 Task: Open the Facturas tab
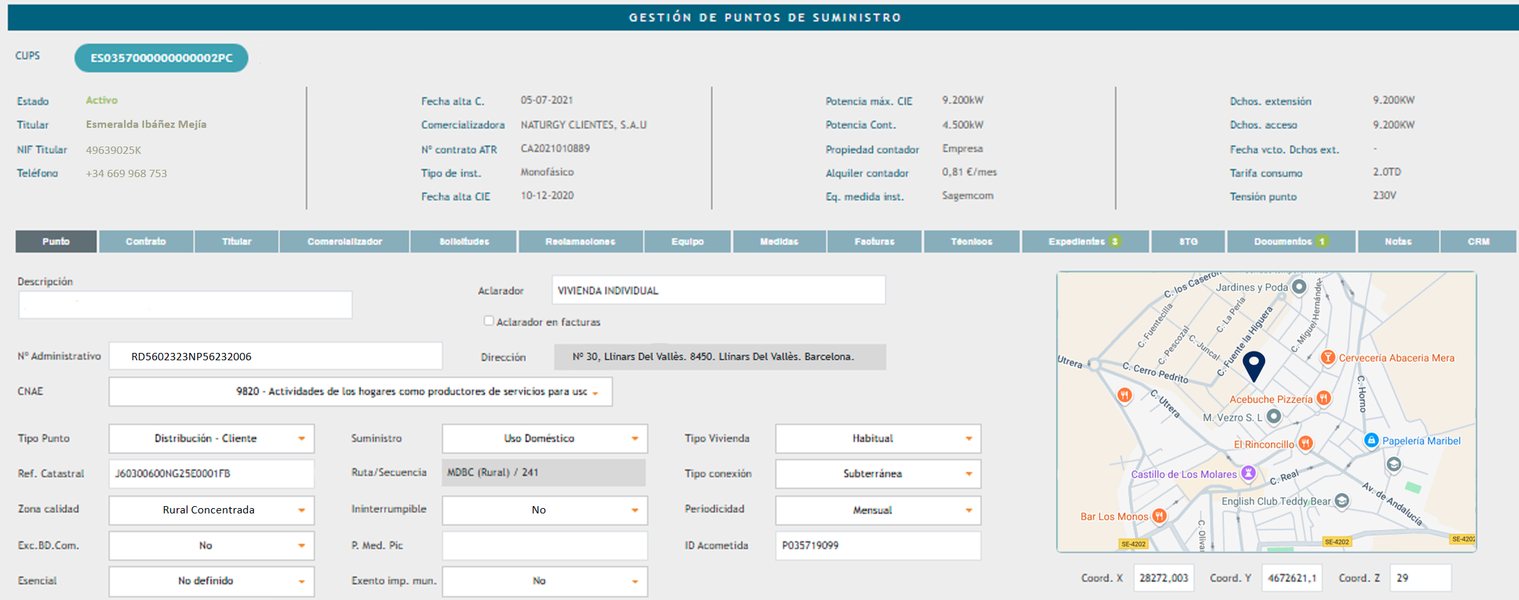[874, 241]
